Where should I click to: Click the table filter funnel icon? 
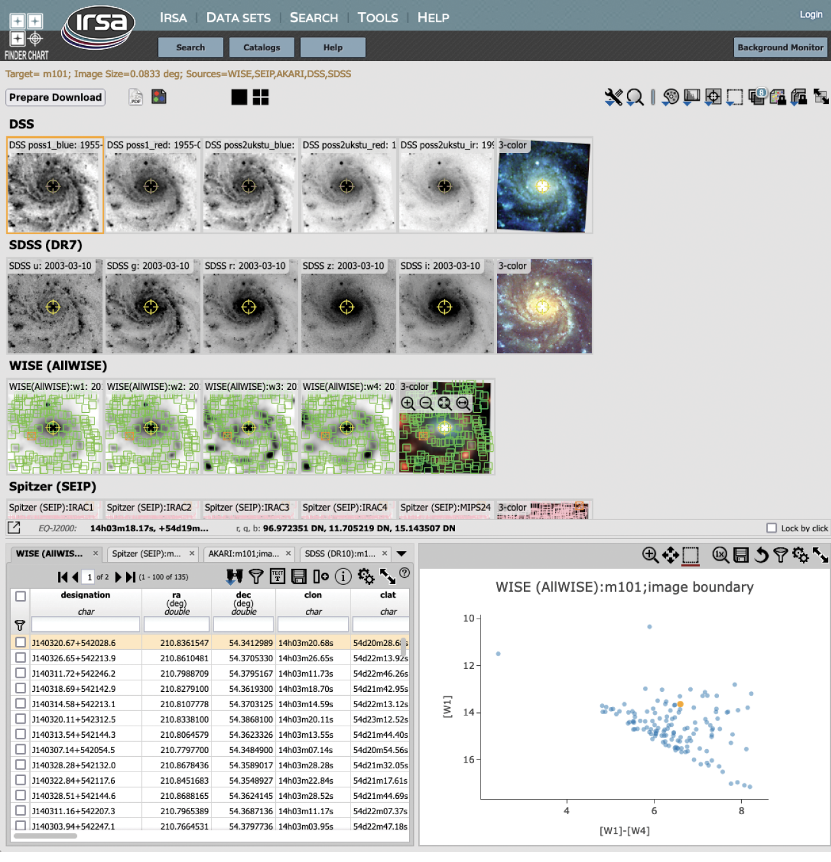coord(256,577)
